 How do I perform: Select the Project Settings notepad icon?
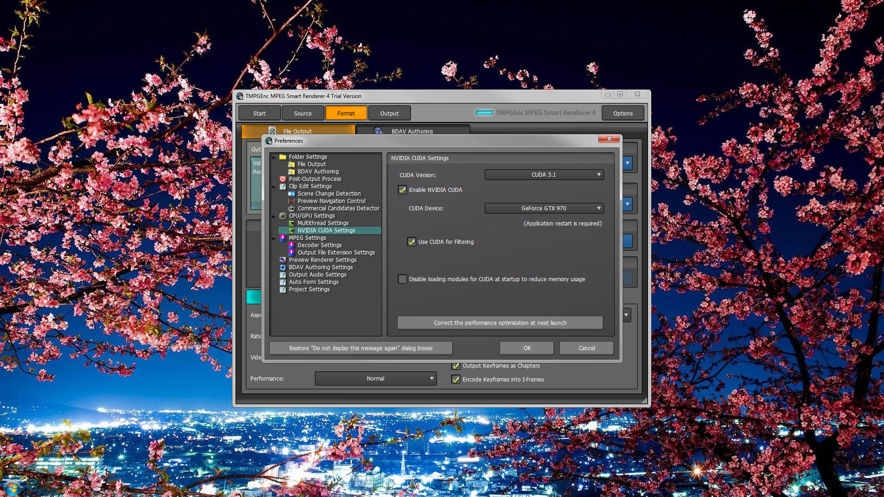pyautogui.click(x=283, y=289)
